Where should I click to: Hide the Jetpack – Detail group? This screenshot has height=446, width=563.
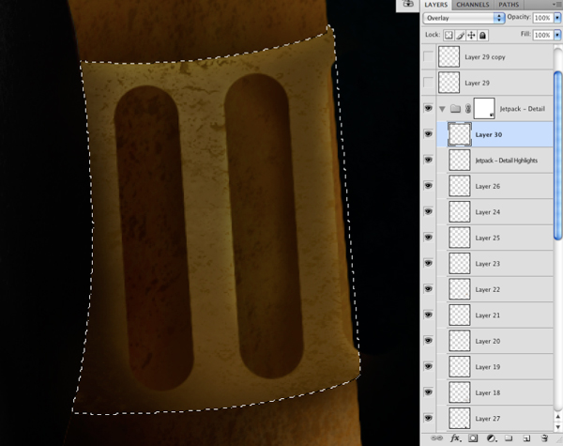[429, 108]
